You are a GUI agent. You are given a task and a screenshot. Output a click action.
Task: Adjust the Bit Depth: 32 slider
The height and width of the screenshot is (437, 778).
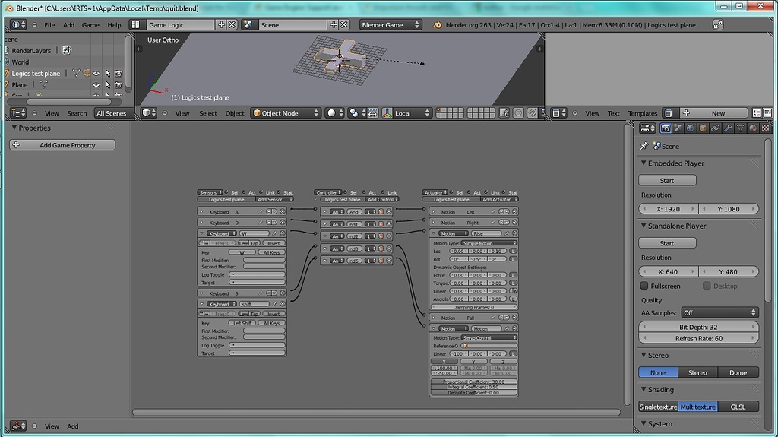[699, 327]
